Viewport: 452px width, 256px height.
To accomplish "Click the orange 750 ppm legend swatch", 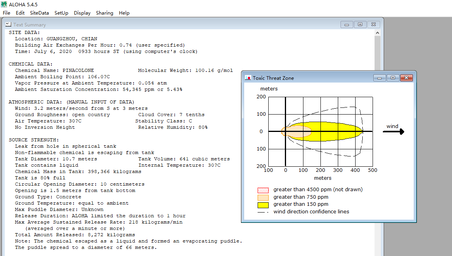I will pos(263,198).
